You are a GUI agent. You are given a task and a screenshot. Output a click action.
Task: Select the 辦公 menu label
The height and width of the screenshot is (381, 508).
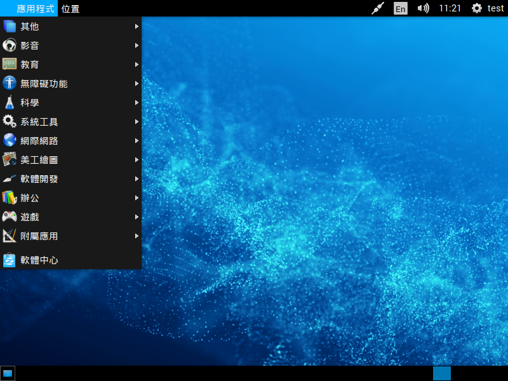click(x=30, y=197)
